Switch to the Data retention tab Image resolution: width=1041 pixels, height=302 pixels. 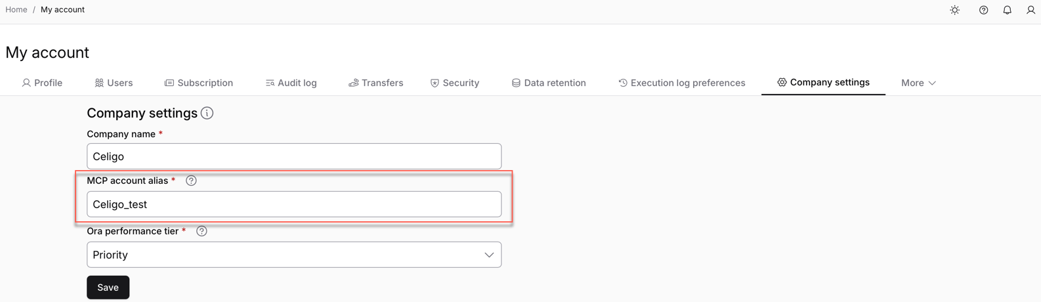point(548,83)
